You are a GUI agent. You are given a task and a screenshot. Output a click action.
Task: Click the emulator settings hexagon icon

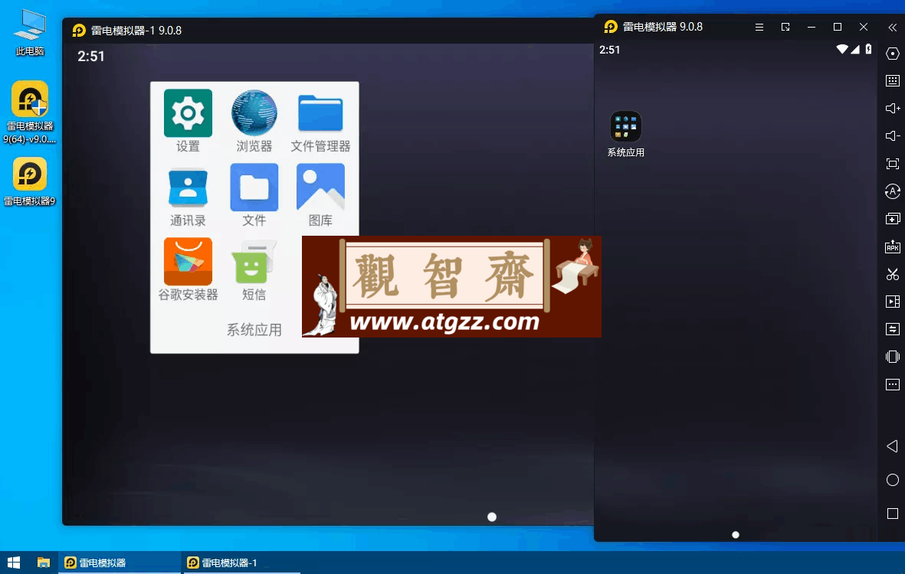[x=892, y=54]
